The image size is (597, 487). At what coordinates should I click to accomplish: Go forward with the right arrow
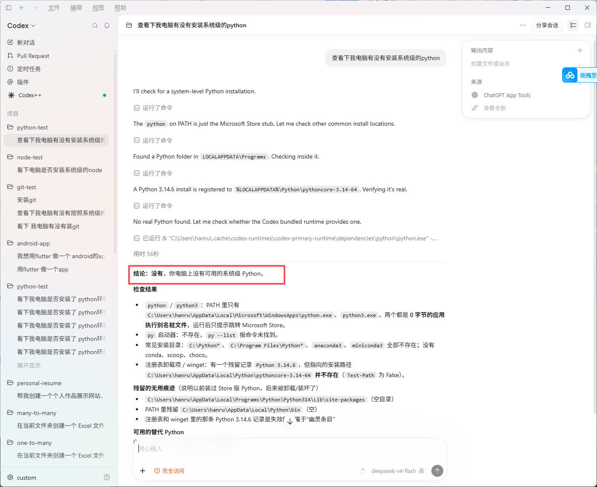pos(36,8)
